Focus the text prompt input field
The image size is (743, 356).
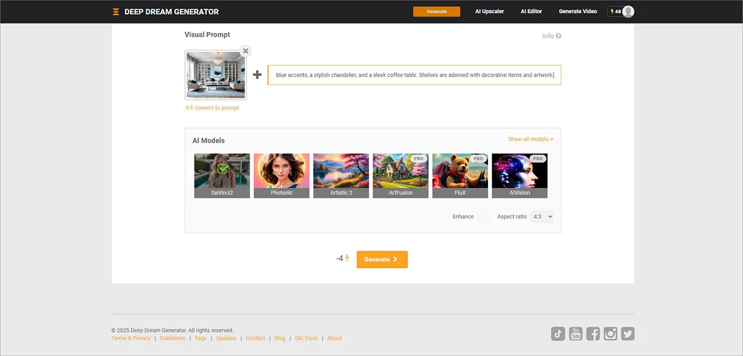[x=414, y=75]
